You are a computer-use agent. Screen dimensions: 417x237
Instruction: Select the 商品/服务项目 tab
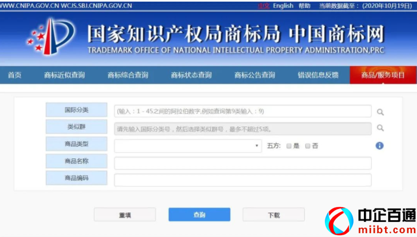point(383,75)
